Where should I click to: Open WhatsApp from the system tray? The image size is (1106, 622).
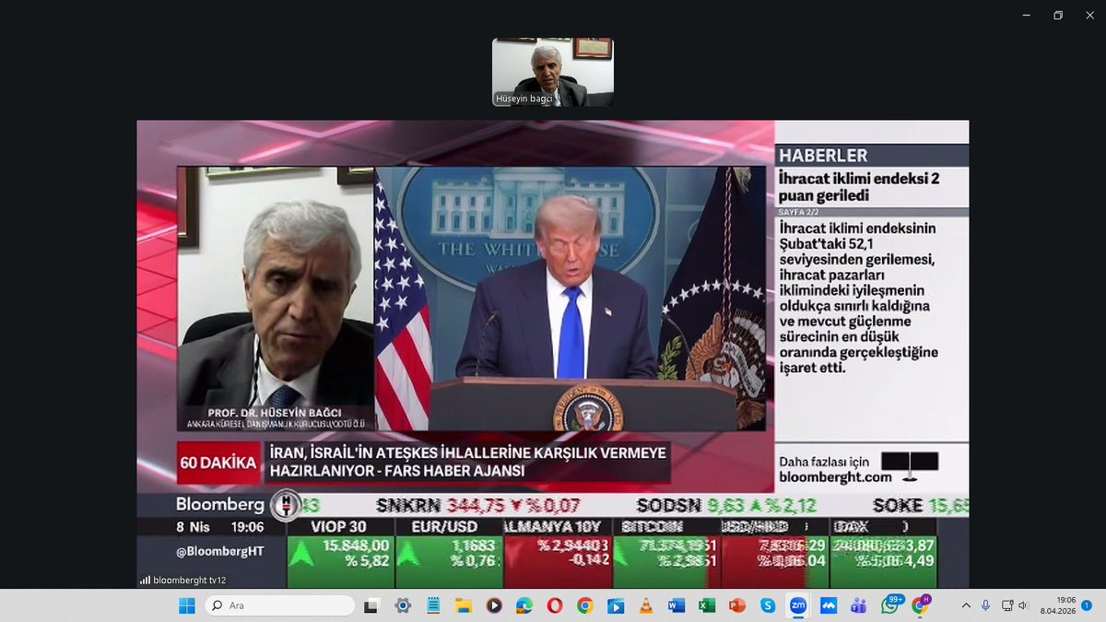888,605
